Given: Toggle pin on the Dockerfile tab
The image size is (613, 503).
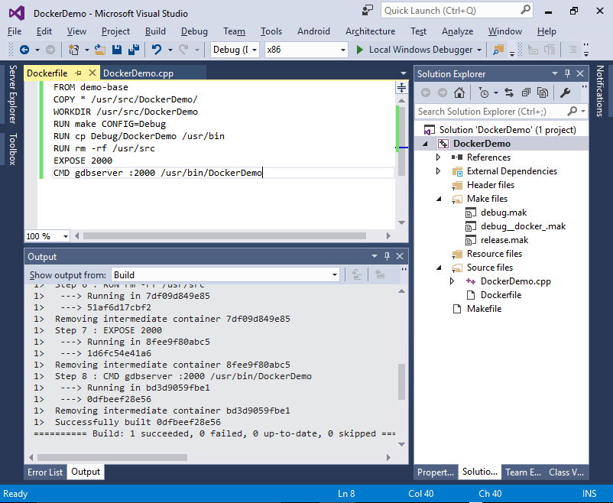Looking at the screenshot, I should pyautogui.click(x=78, y=73).
